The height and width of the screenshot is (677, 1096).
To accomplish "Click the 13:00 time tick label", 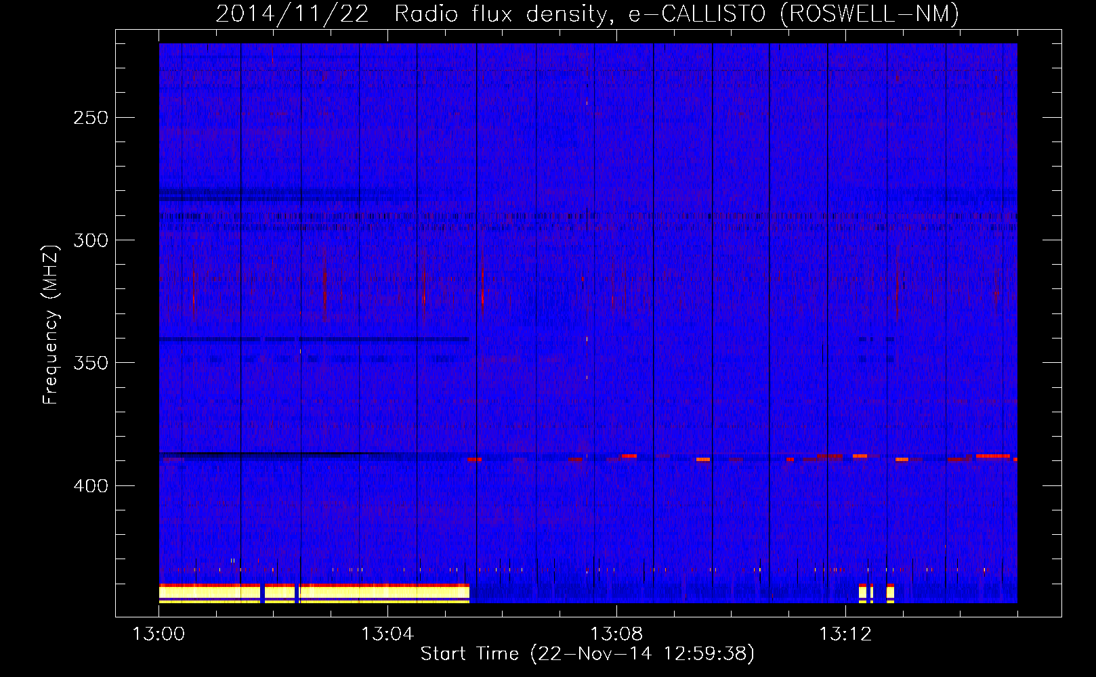I will (x=159, y=634).
